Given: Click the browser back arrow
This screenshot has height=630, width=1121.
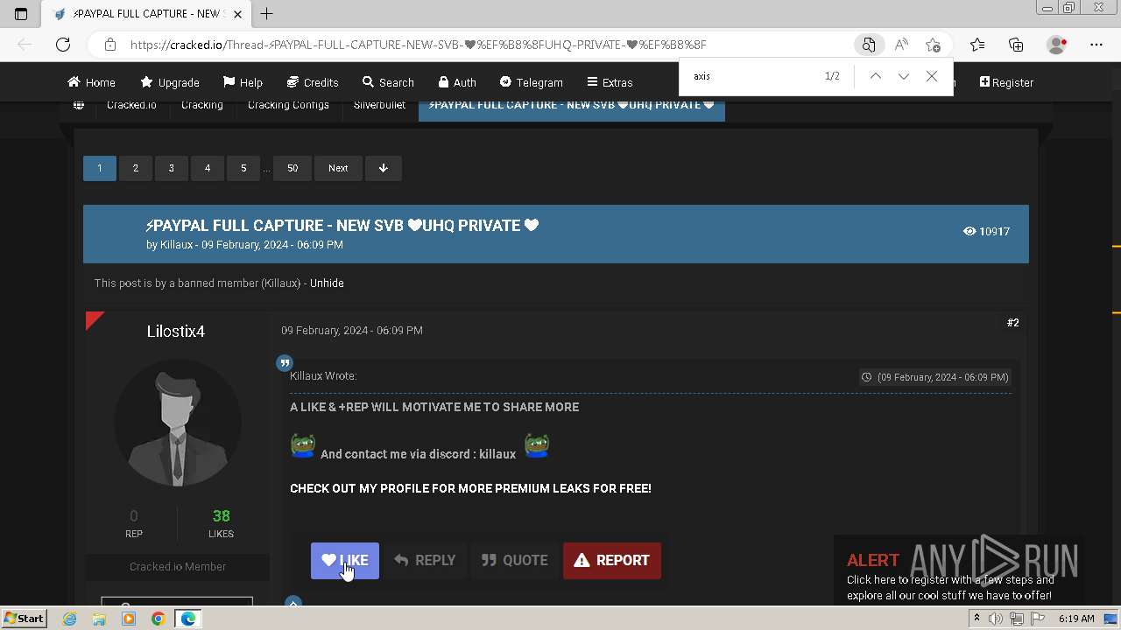Looking at the screenshot, I should (x=25, y=45).
